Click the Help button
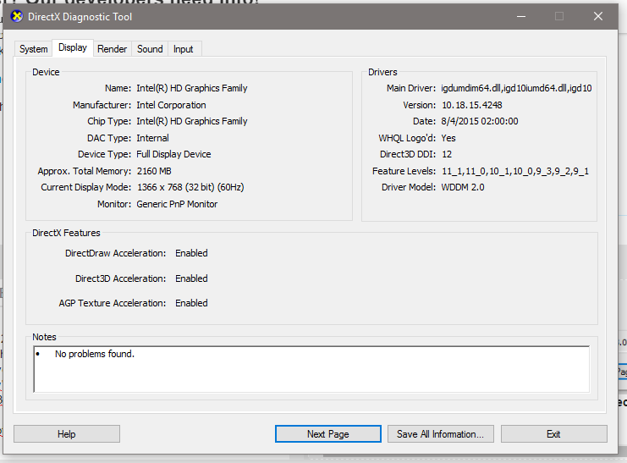Screen dimensions: 627x463 [x=66, y=433]
